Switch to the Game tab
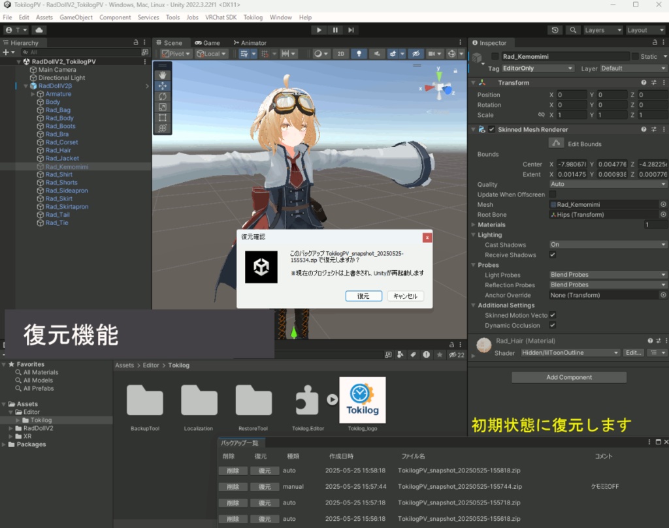The height and width of the screenshot is (528, 669). click(208, 42)
